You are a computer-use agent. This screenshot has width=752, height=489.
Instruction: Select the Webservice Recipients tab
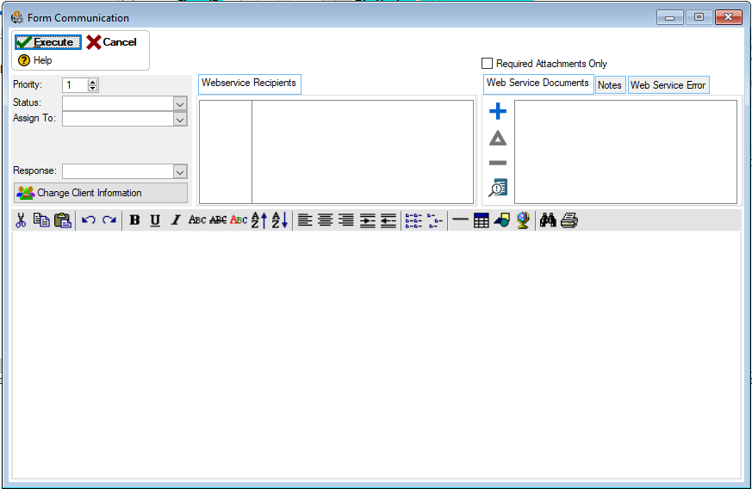(x=249, y=84)
